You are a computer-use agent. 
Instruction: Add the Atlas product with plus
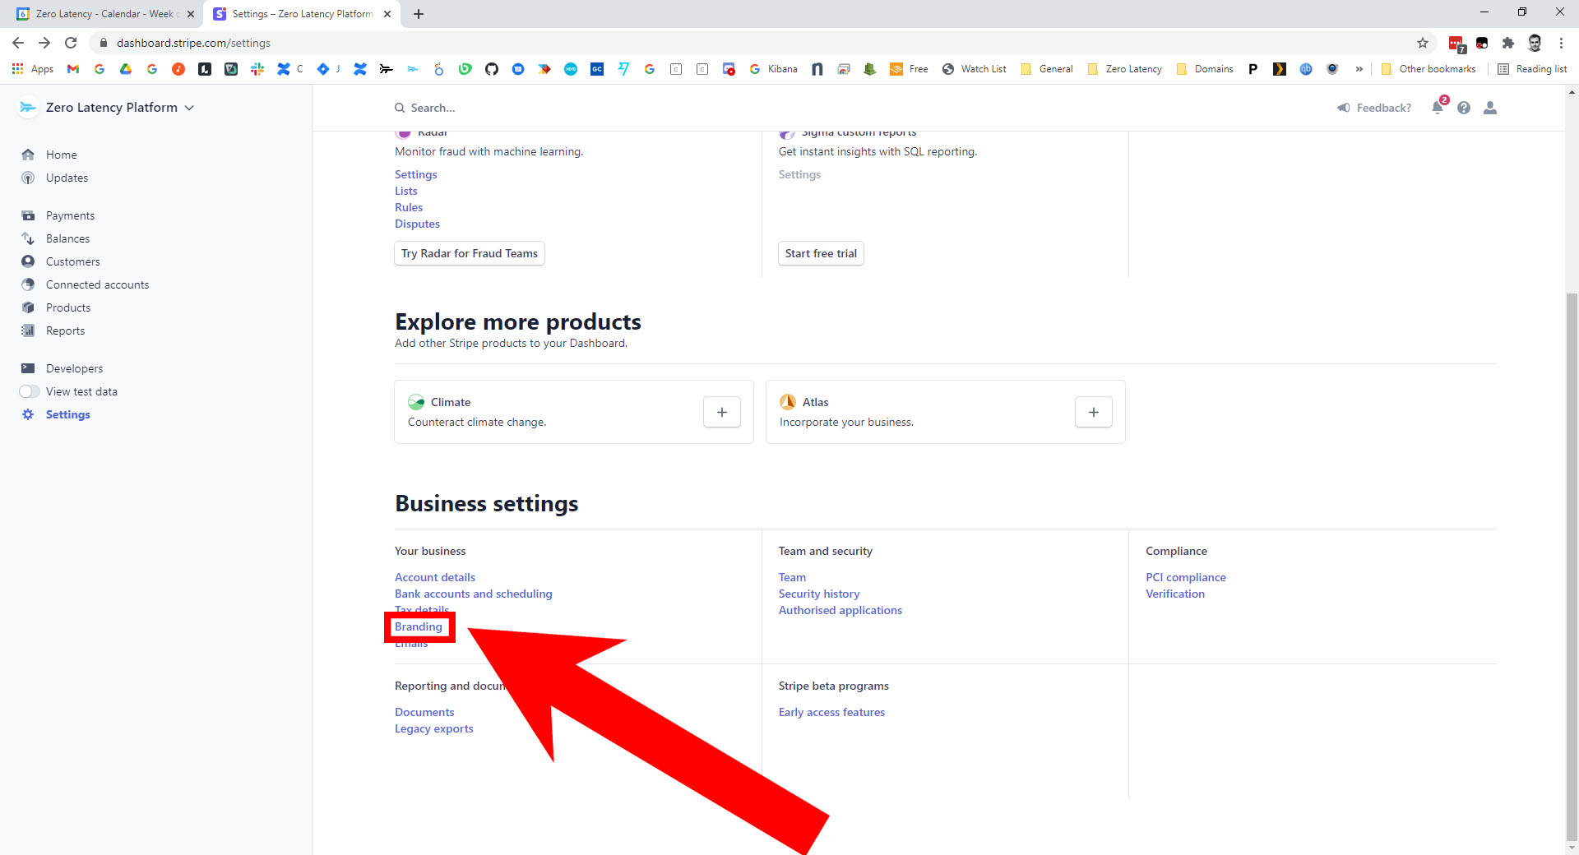(x=1094, y=412)
